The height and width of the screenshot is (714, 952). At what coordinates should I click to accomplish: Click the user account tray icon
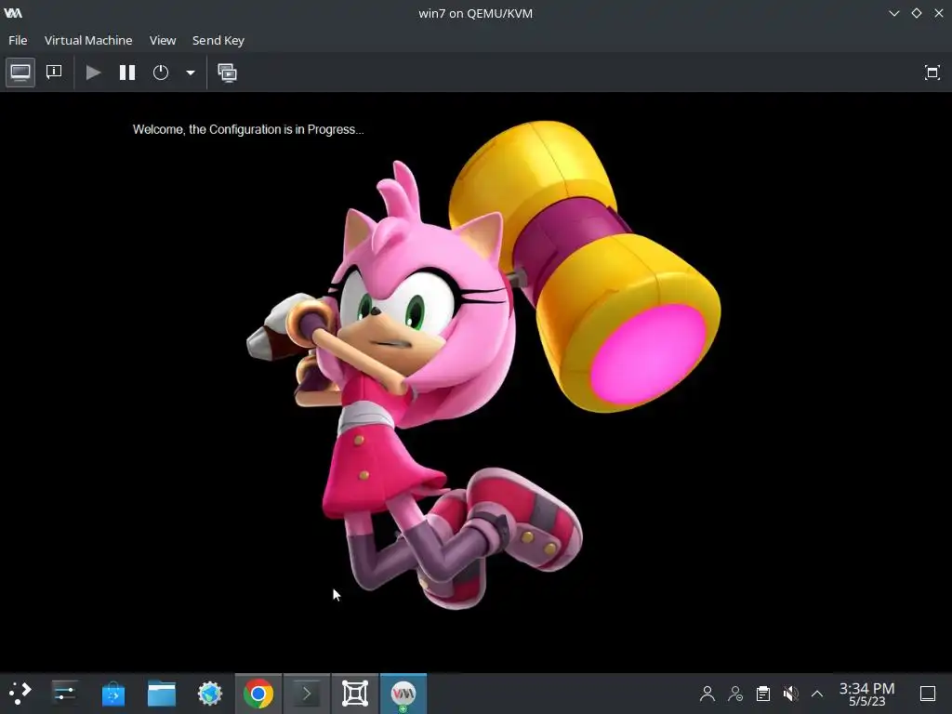coord(707,694)
